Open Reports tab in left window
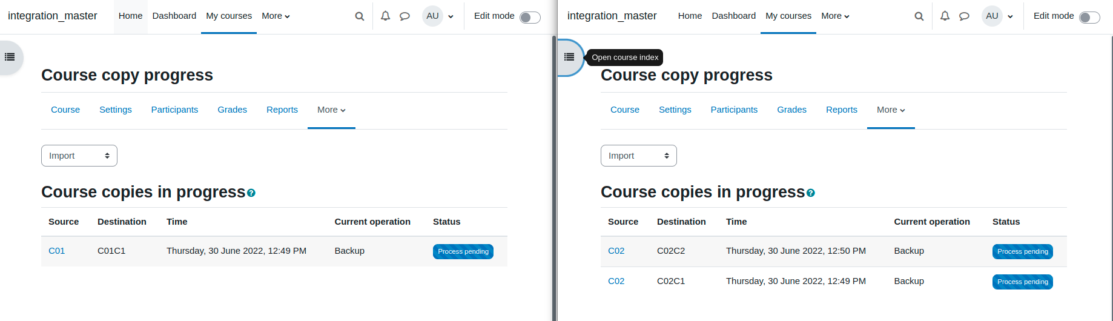 (x=282, y=110)
